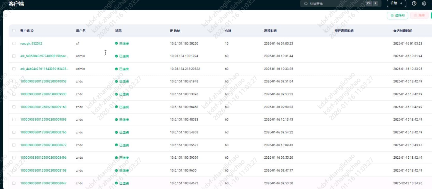Image resolution: width=432 pixels, height=189 pixels.
Task: Open the 选择列 column selector
Action: point(397,15)
